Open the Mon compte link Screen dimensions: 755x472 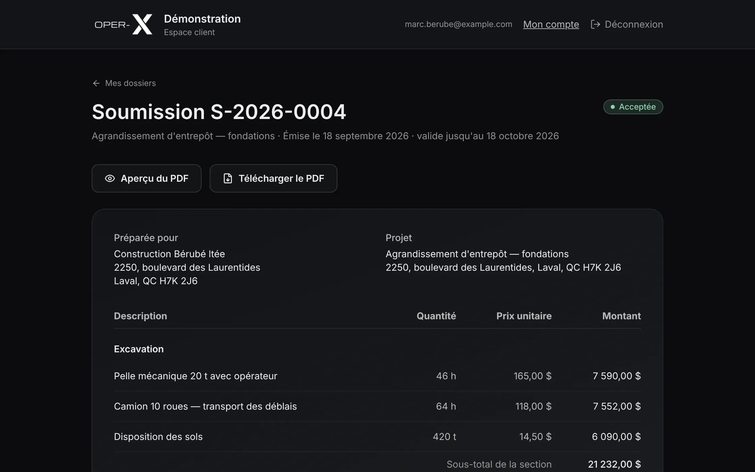tap(551, 24)
